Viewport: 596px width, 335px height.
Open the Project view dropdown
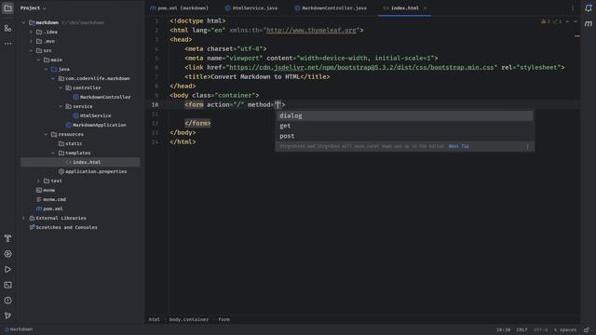coord(34,8)
